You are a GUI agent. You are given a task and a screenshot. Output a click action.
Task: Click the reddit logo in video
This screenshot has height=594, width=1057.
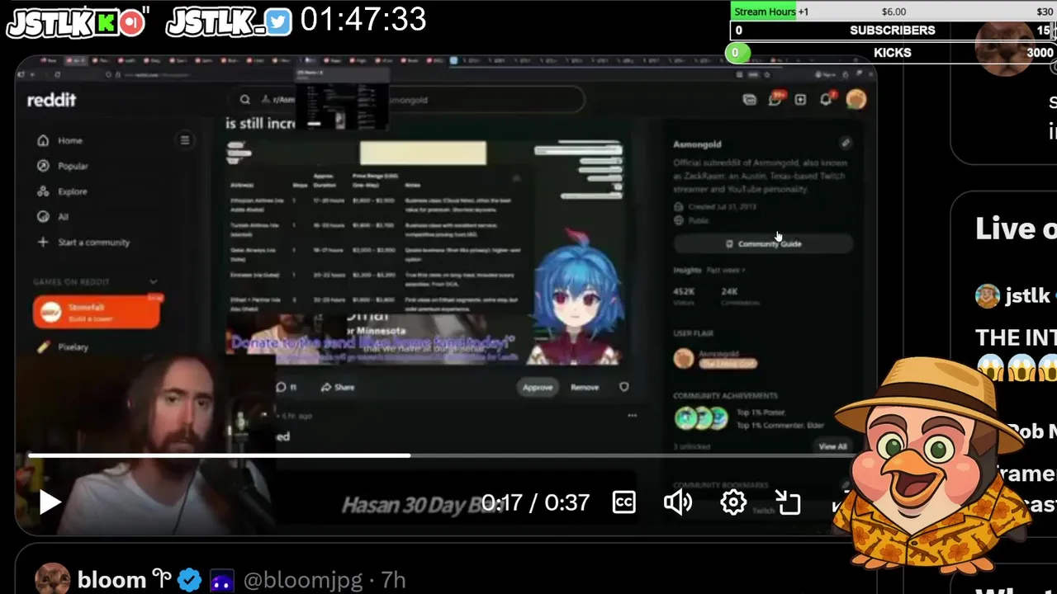51,100
